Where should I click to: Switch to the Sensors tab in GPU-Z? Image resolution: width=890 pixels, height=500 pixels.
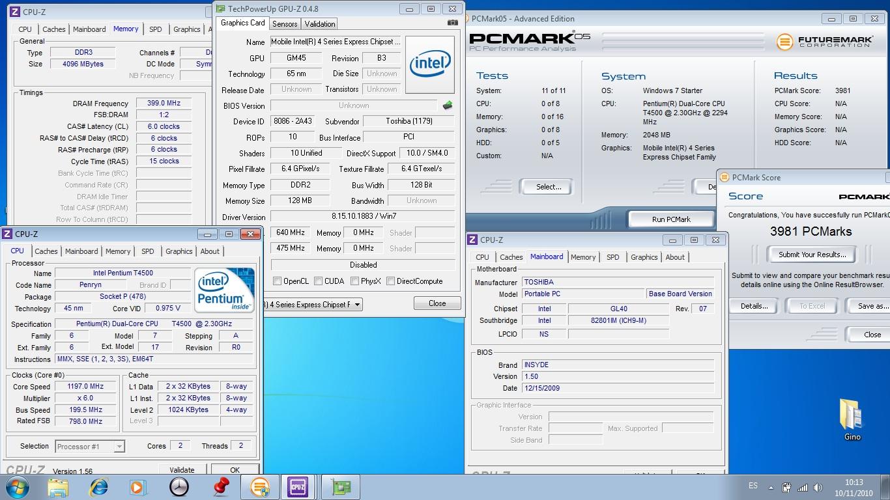[x=285, y=24]
